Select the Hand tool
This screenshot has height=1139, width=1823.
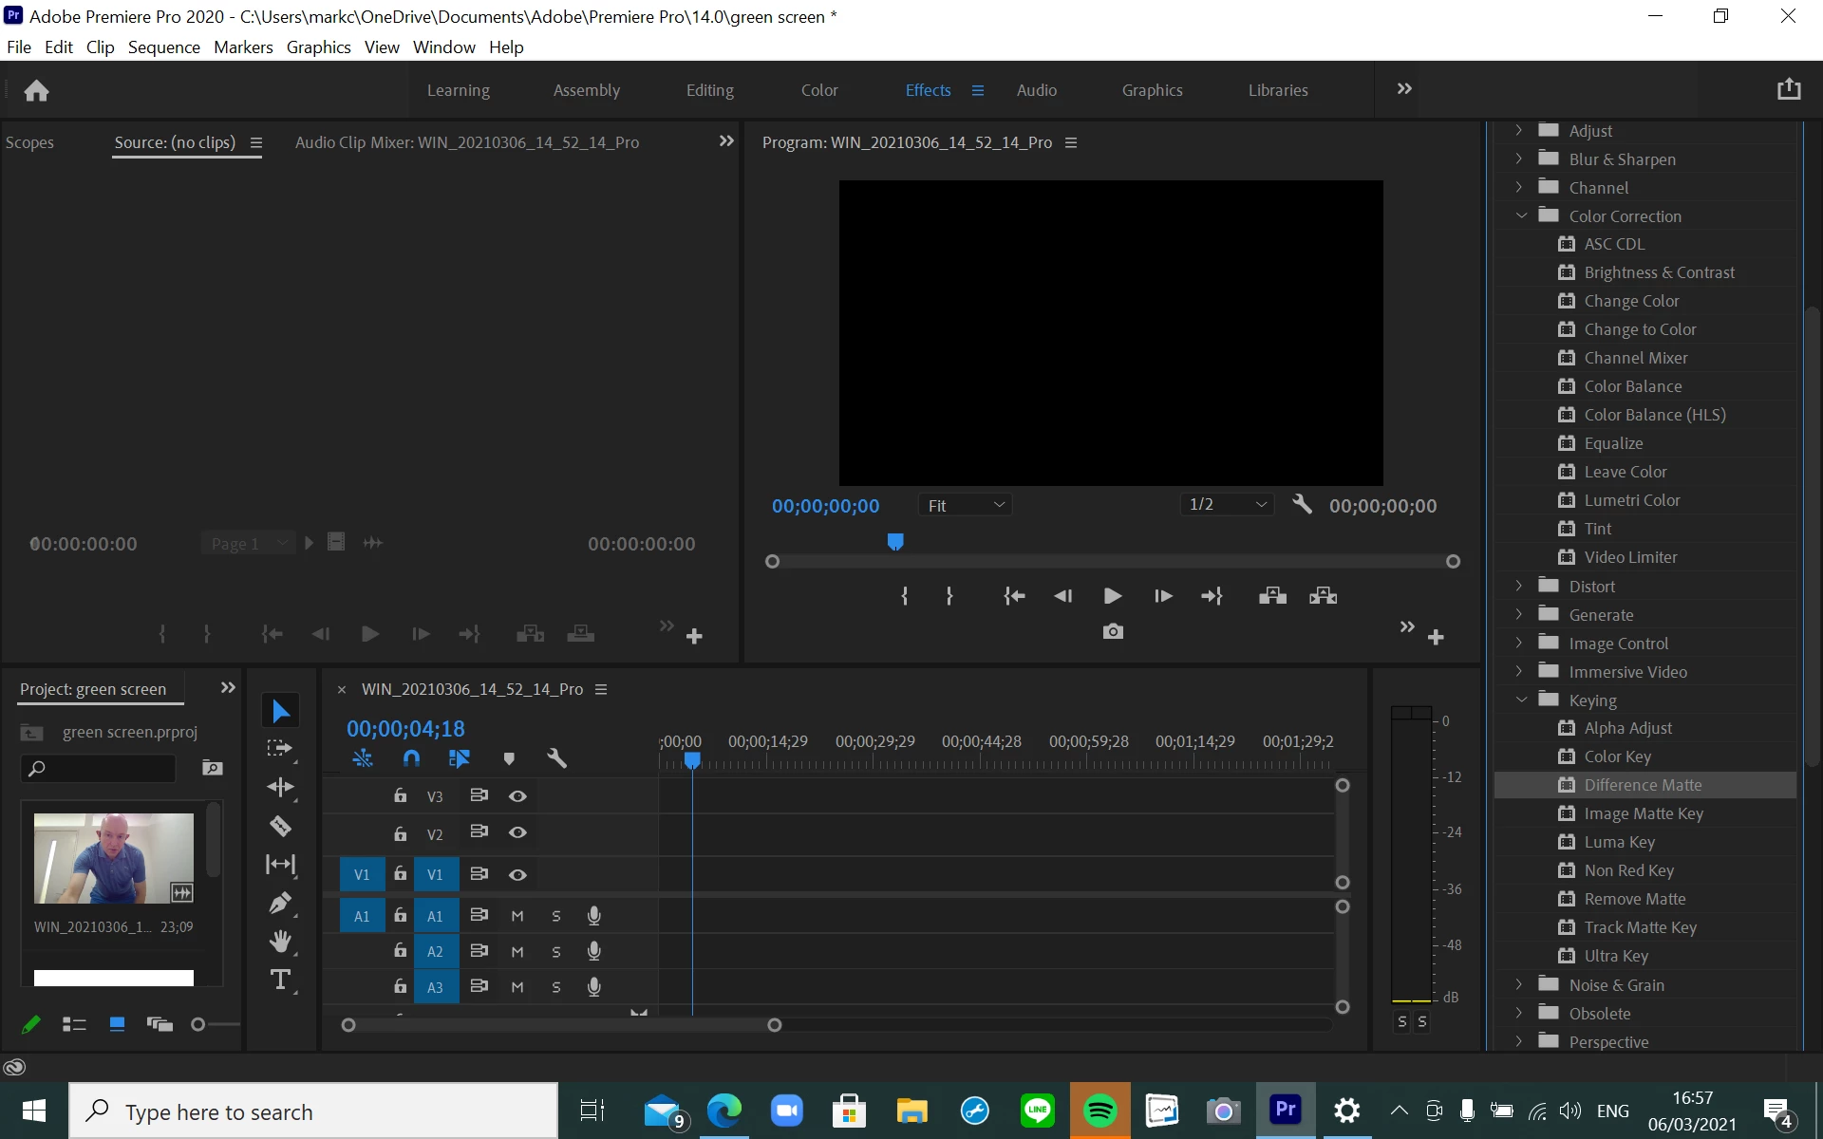[x=280, y=941]
